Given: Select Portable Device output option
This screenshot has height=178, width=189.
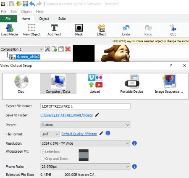Looking at the screenshot, I should click(x=132, y=84).
